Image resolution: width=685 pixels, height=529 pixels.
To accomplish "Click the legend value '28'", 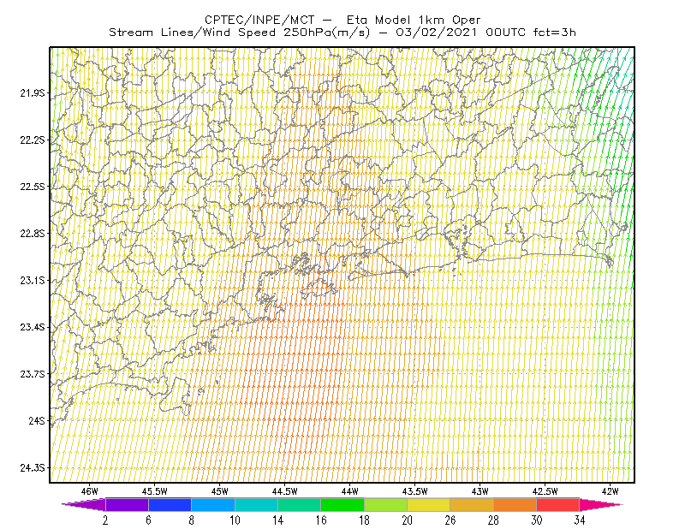I will [494, 520].
